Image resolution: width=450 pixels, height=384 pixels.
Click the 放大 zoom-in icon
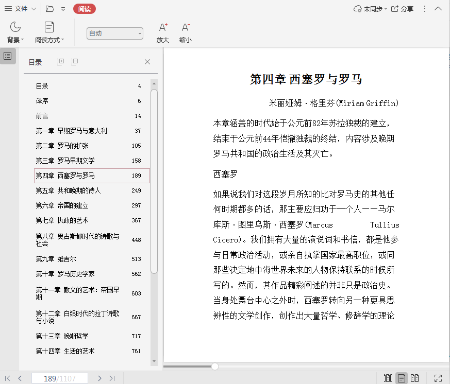point(163,28)
